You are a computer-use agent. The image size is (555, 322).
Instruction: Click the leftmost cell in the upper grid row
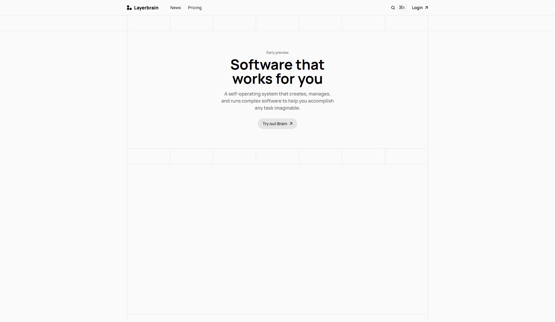pos(148,23)
